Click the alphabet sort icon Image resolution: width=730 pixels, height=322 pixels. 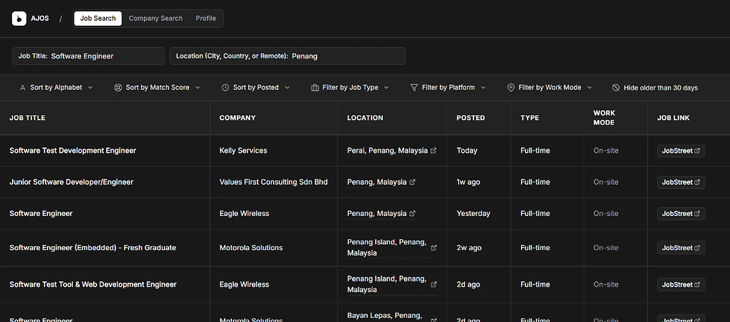(23, 88)
